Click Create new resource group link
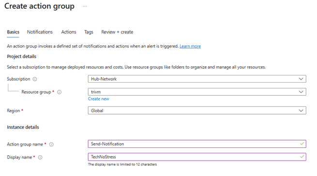The image size is (317, 176). (98, 99)
